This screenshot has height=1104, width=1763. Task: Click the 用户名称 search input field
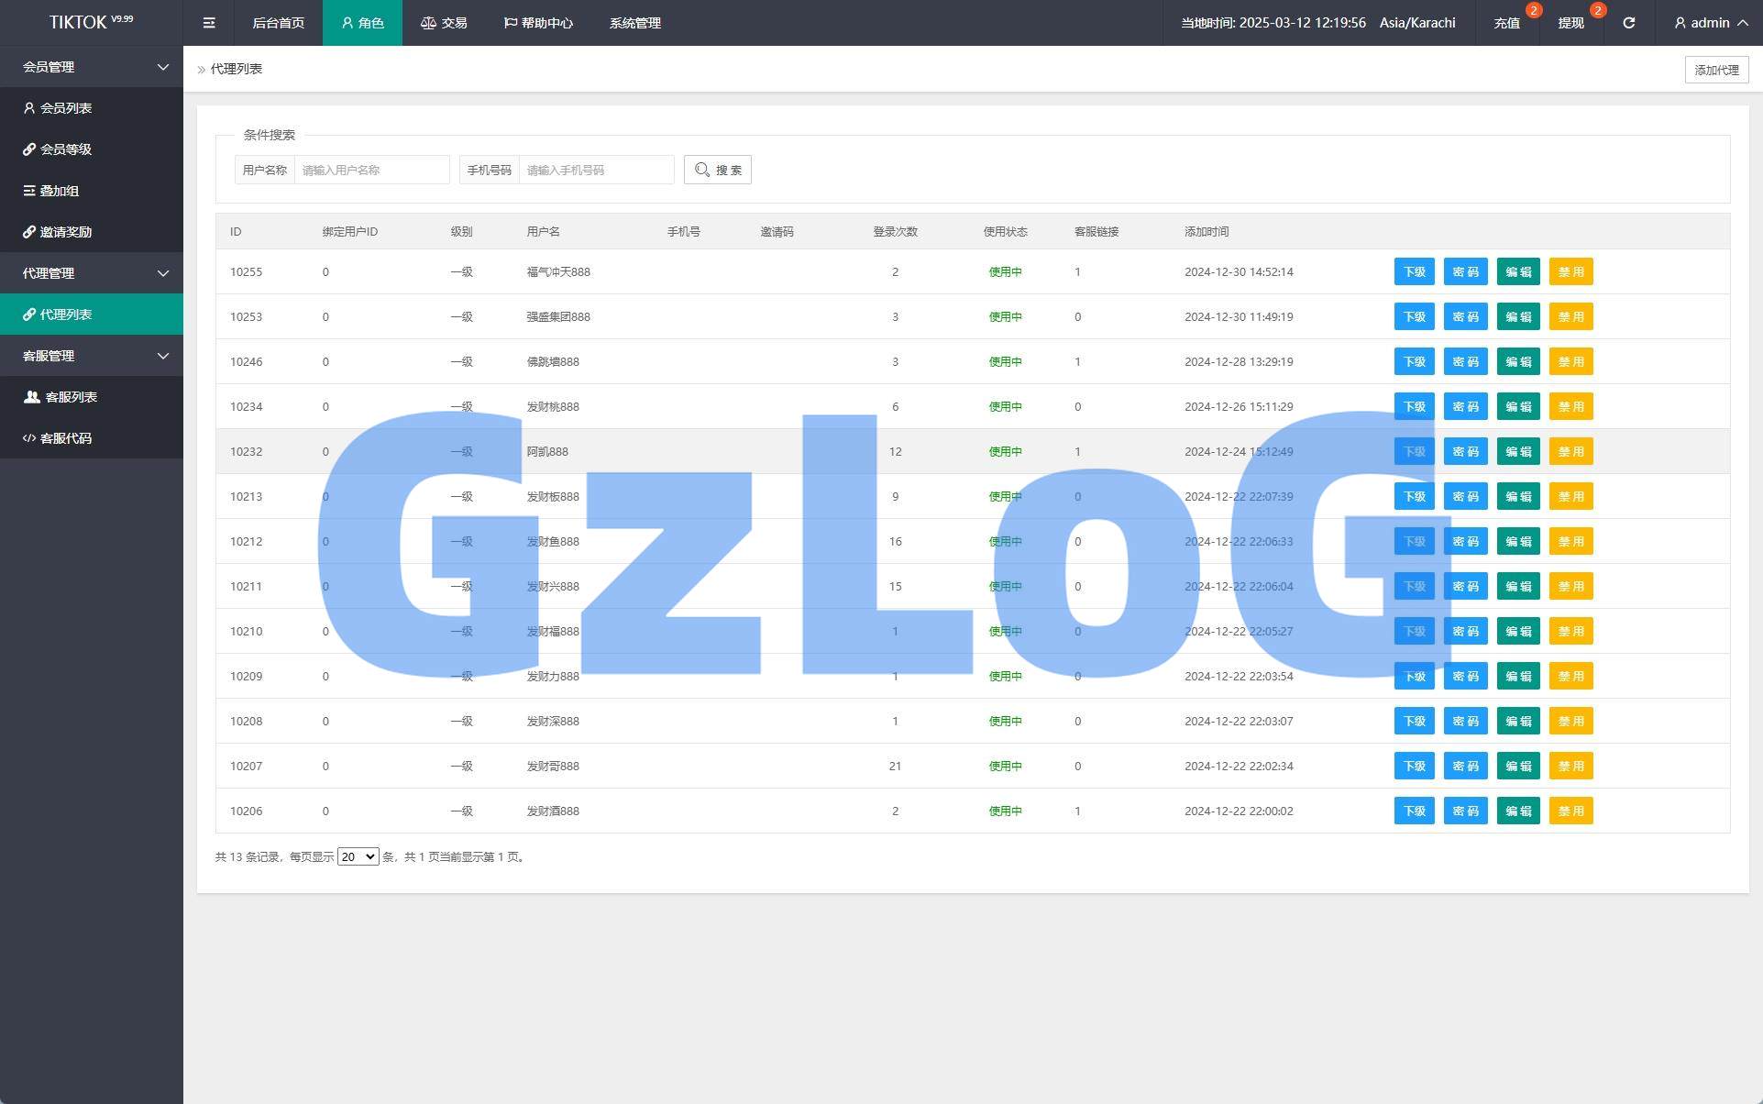click(x=371, y=170)
